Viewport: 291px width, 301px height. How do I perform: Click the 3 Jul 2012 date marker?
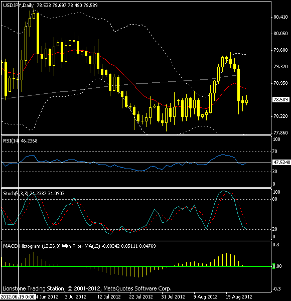point(75,297)
